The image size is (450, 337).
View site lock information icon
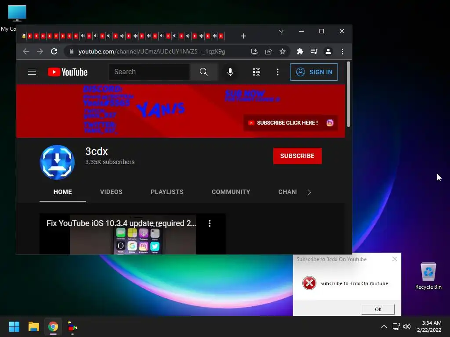[x=72, y=51]
